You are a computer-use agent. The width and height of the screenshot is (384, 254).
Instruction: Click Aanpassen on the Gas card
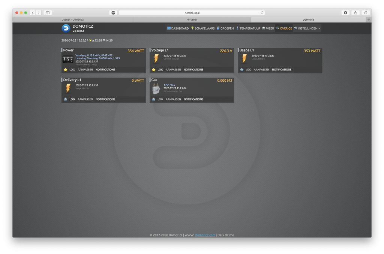pyautogui.click(x=173, y=99)
